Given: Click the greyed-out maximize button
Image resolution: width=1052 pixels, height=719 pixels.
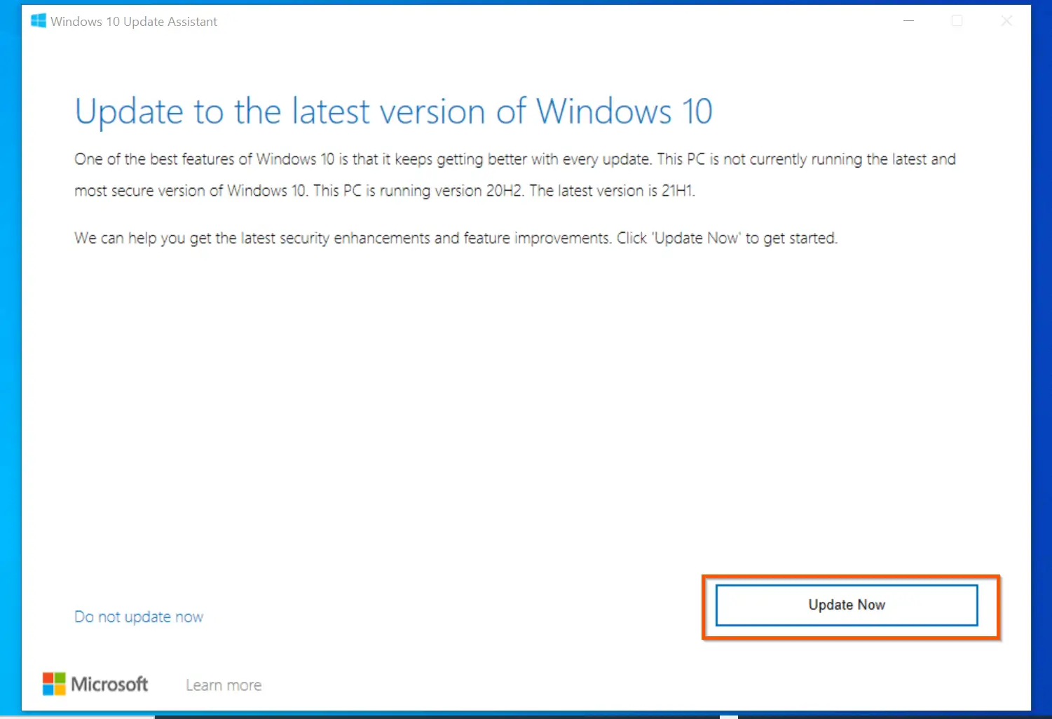Looking at the screenshot, I should [x=957, y=21].
